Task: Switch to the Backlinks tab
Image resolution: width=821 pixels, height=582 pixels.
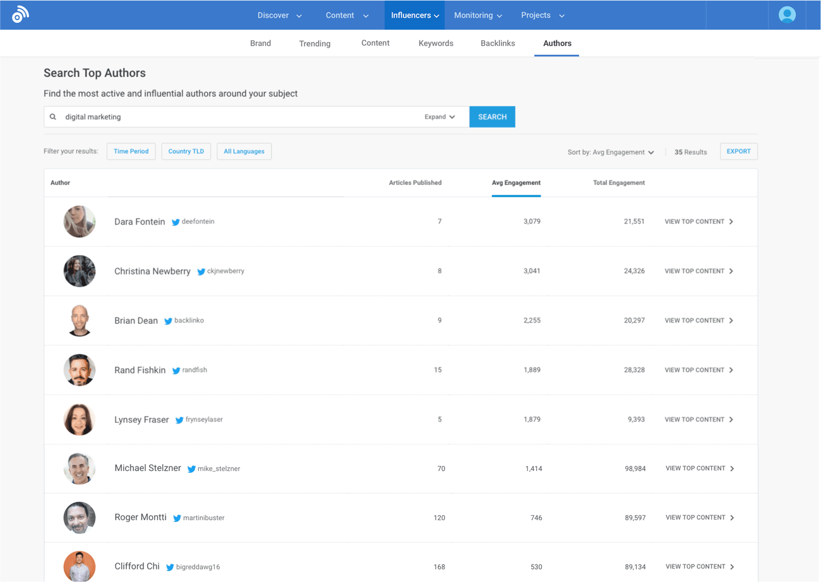Action: pos(498,43)
